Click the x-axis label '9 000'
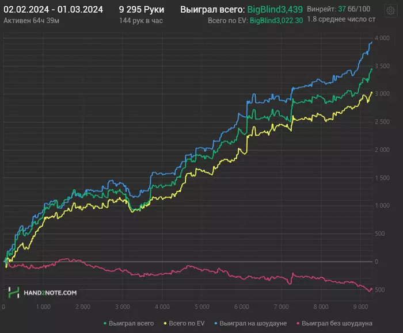The width and height of the screenshot is (403, 333). (x=360, y=307)
